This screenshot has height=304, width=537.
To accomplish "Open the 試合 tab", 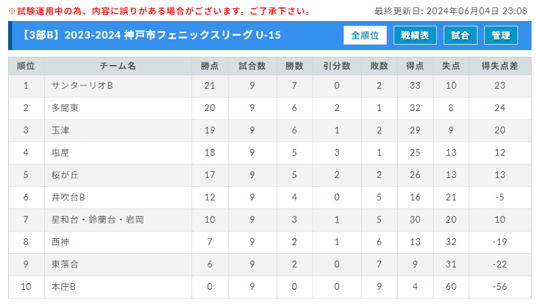I will 461,35.
